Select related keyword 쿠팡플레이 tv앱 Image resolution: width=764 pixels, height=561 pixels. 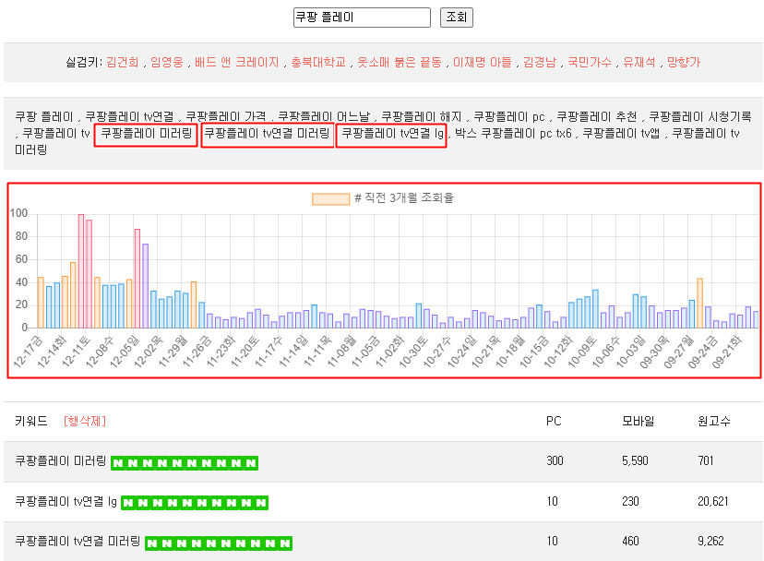(x=621, y=133)
